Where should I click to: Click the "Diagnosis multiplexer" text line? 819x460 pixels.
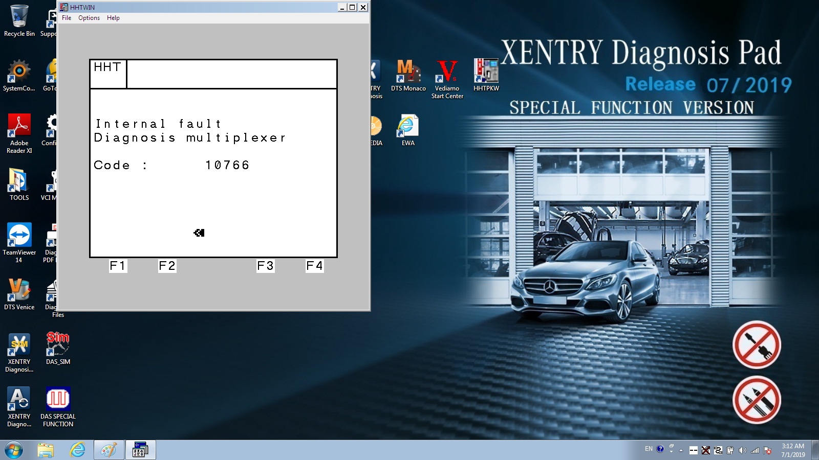189,137
